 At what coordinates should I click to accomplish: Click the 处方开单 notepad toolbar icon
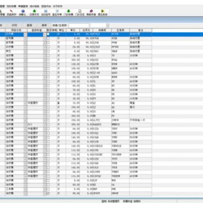[57, 13]
